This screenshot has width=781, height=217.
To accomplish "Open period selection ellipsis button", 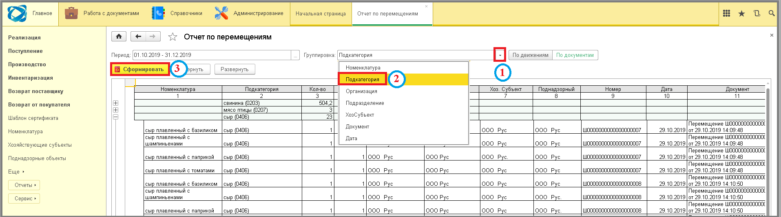I will [x=296, y=55].
